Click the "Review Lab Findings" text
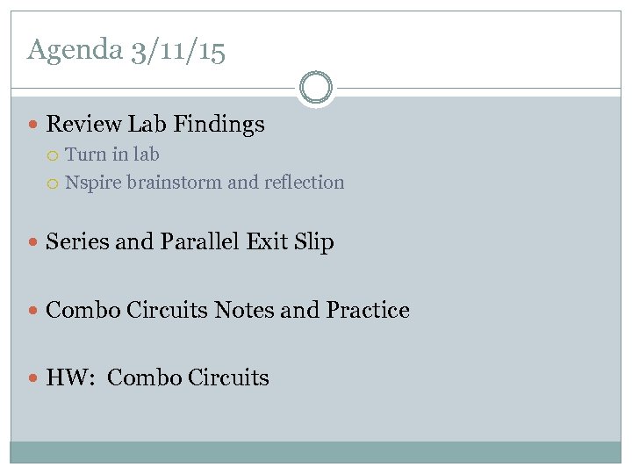The width and height of the screenshot is (632, 474). pos(154,125)
